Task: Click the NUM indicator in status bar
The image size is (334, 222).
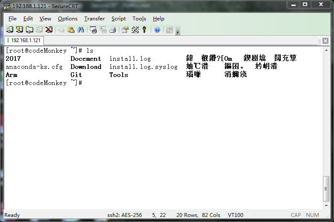Action: pos(312,215)
